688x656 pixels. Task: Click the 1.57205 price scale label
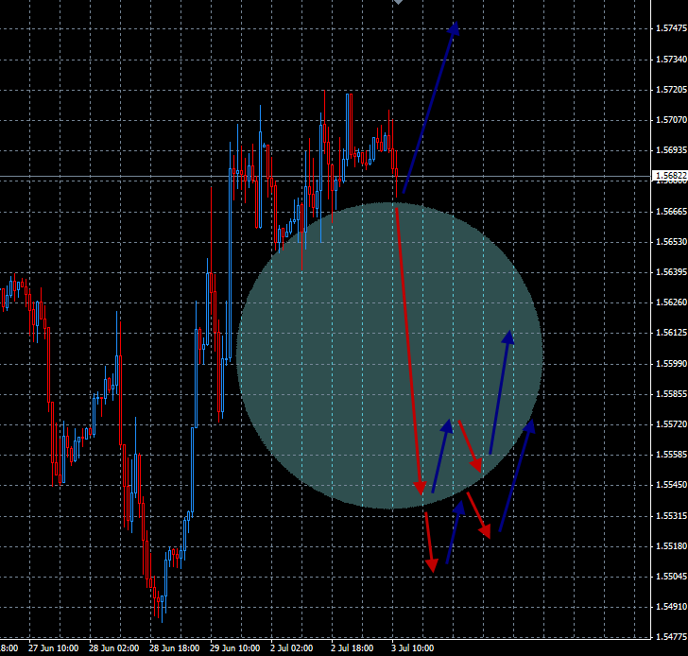pyautogui.click(x=671, y=90)
